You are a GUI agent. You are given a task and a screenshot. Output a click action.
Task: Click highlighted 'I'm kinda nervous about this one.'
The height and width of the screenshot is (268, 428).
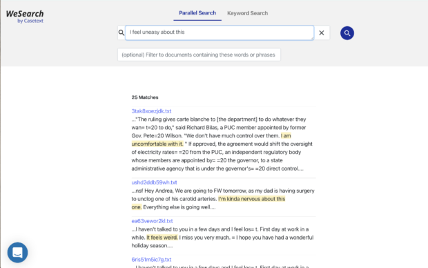[252, 199]
